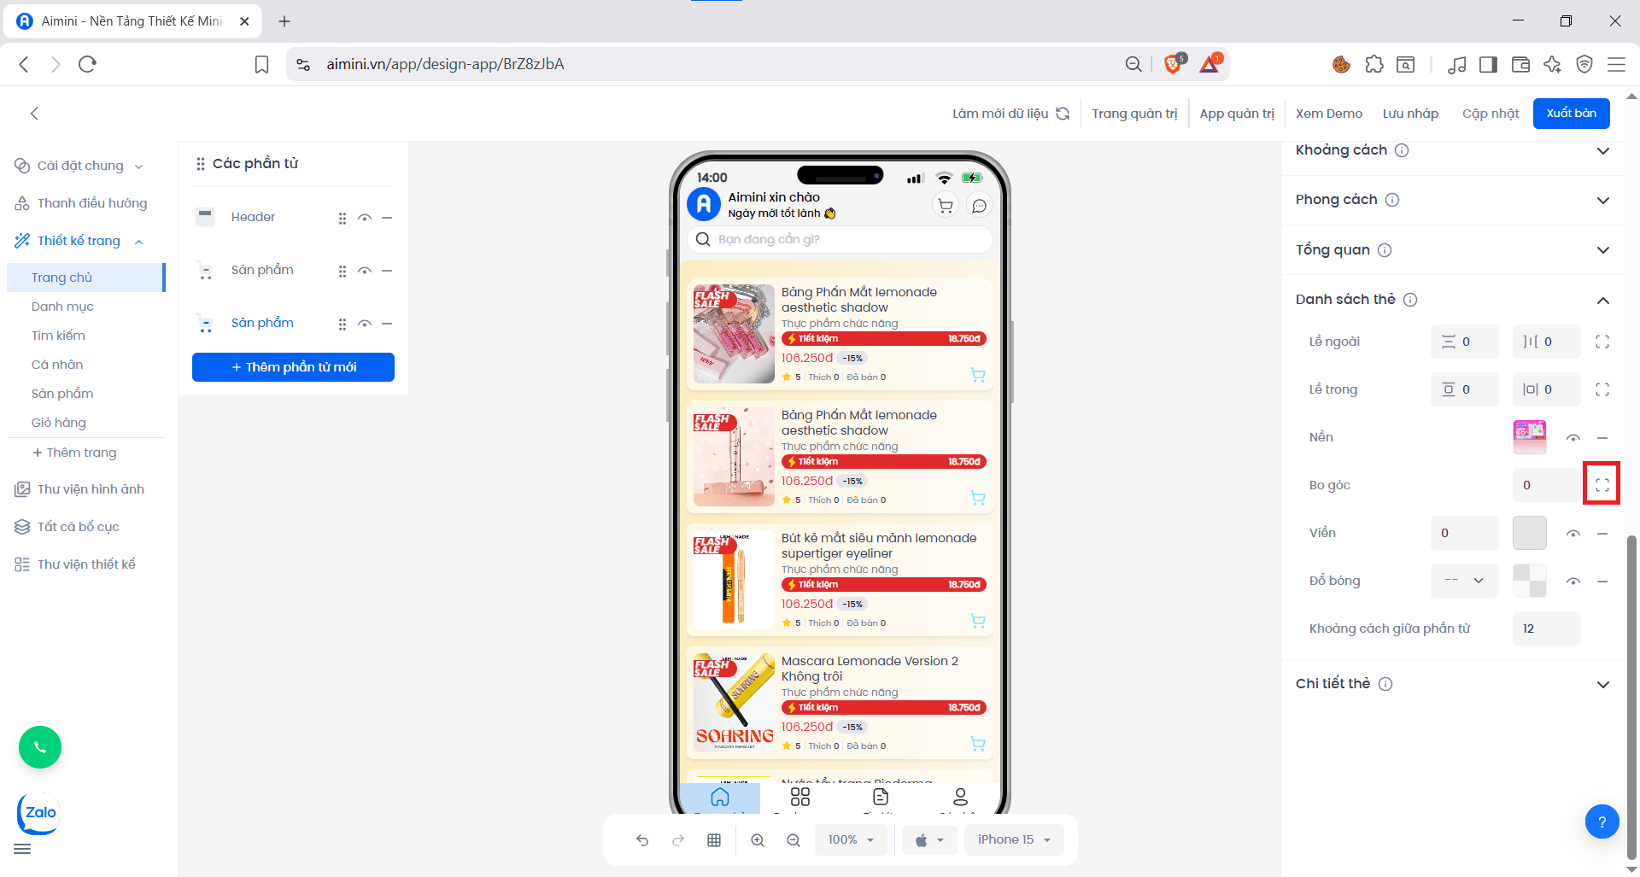Toggle the Nền background visibility eye
Image resolution: width=1640 pixels, height=877 pixels.
tap(1573, 436)
